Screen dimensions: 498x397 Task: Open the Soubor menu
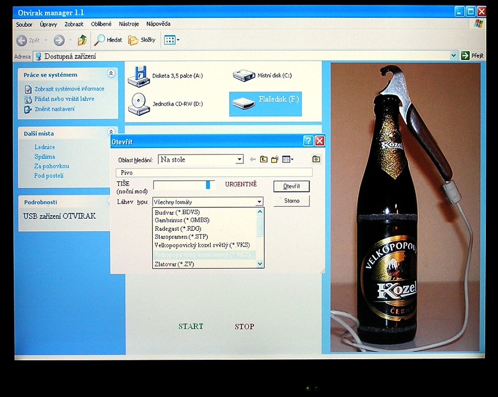(24, 24)
